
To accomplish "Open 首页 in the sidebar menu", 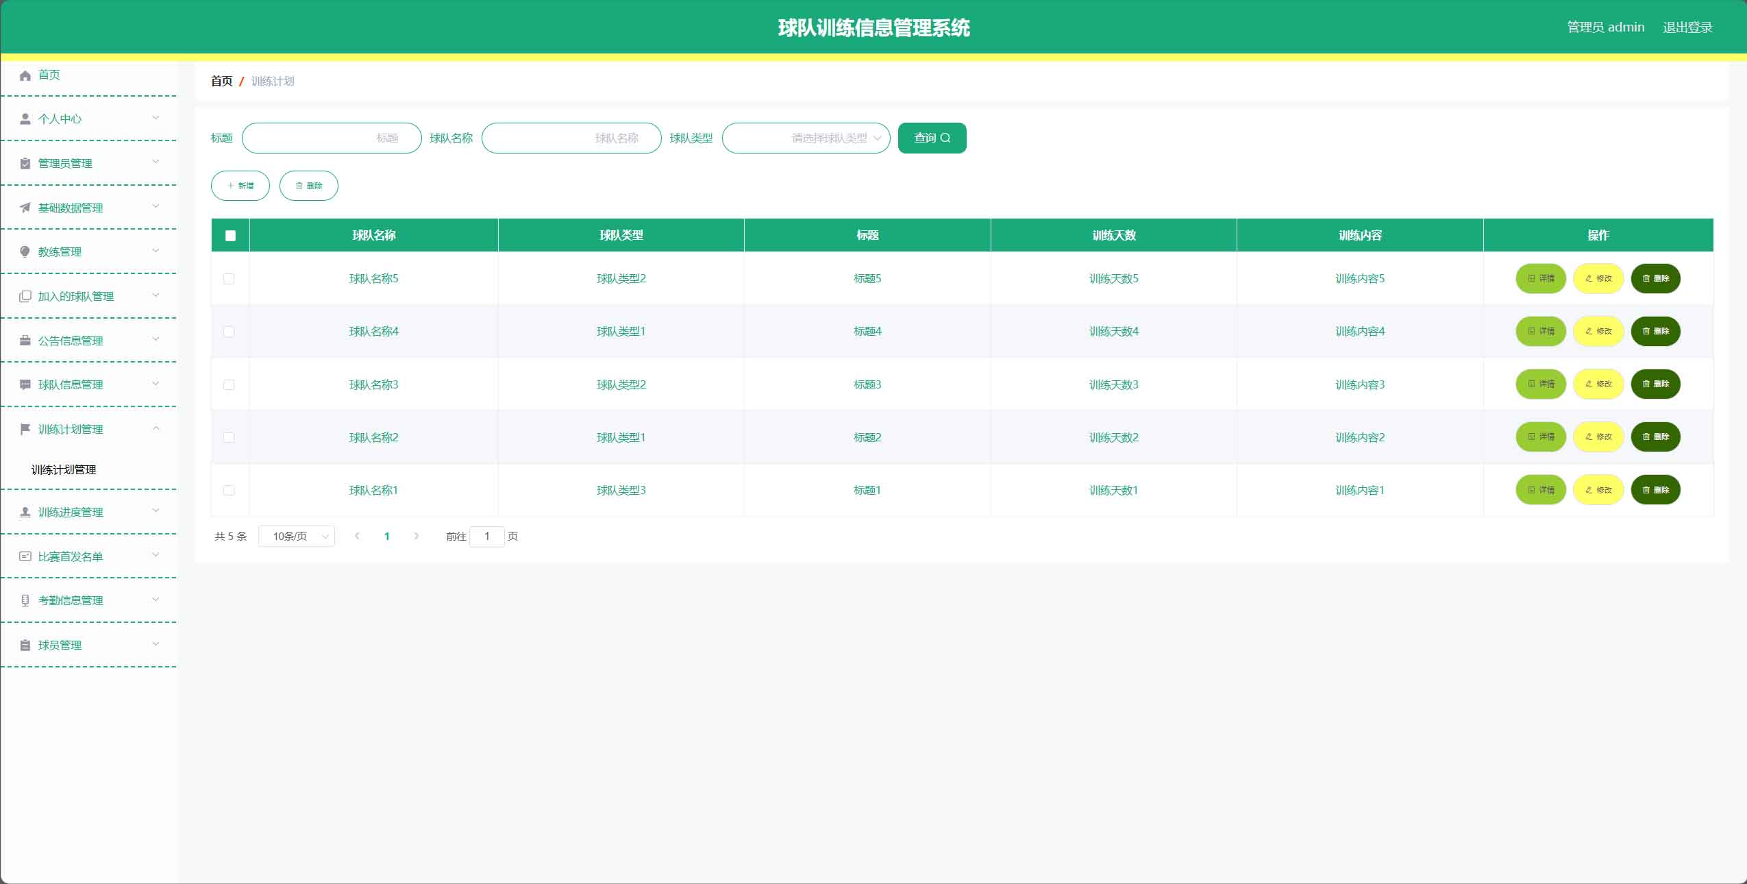I will [89, 75].
